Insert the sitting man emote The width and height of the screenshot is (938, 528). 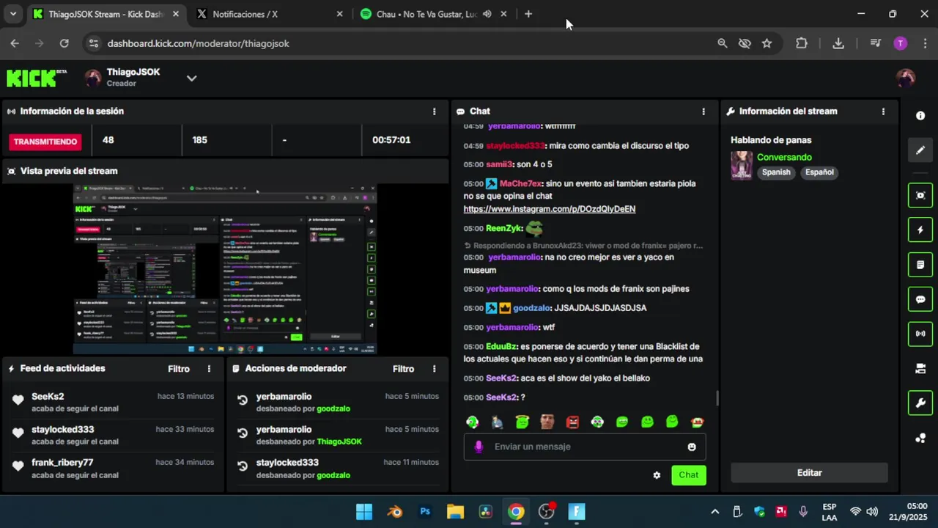(498, 422)
